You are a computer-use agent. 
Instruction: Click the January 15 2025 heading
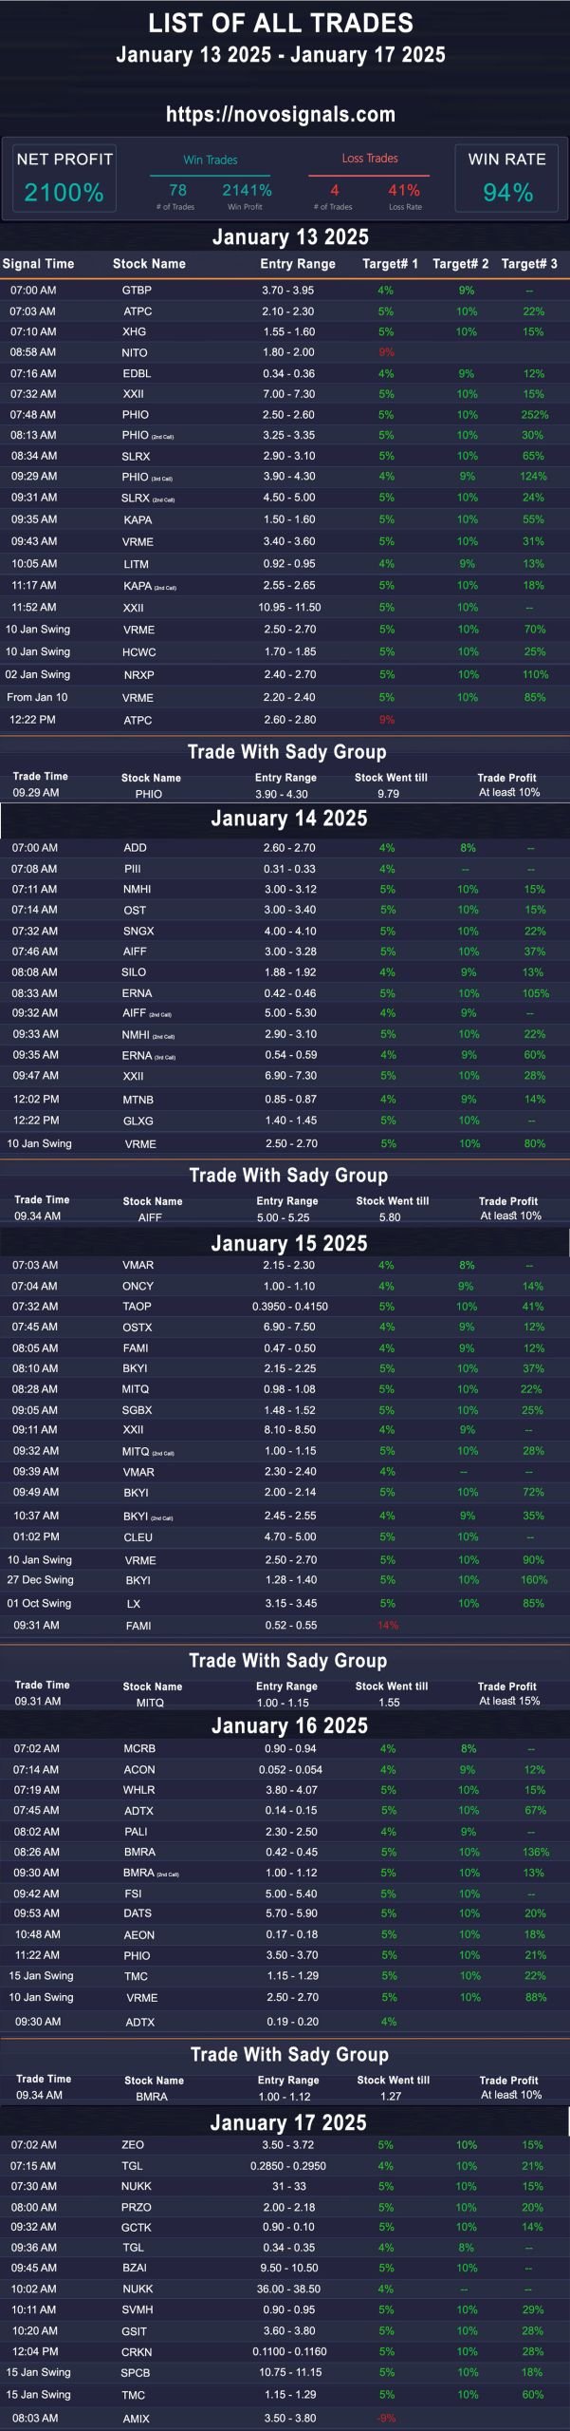[x=288, y=1244]
